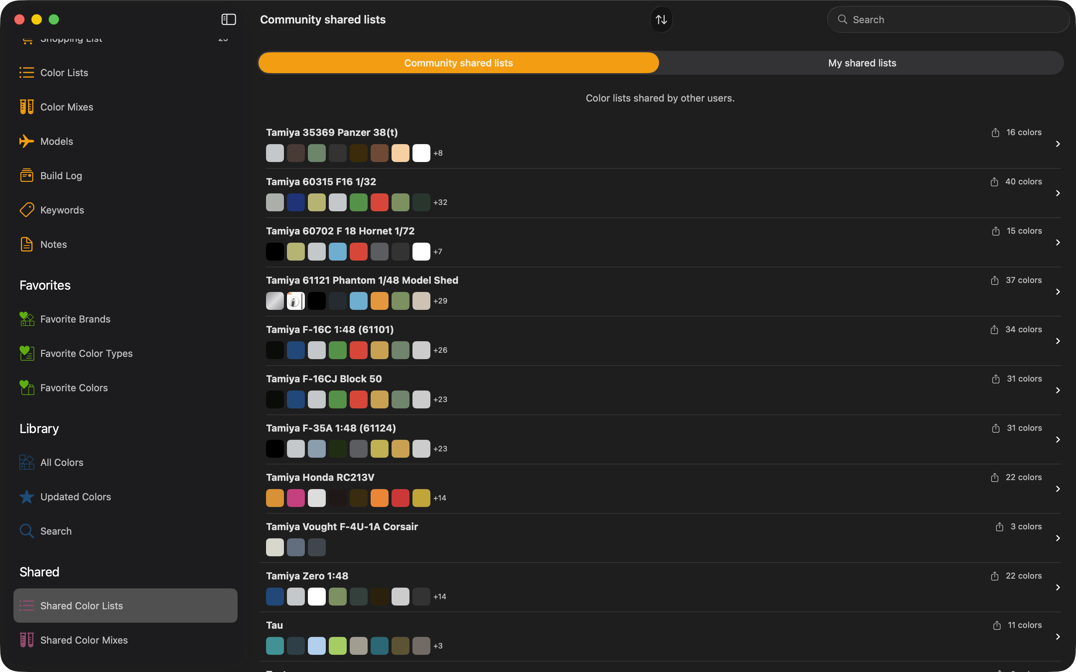Screen dimensions: 1076x672
Task: Click share icon for Phantom 1/48 list
Action: pos(995,280)
